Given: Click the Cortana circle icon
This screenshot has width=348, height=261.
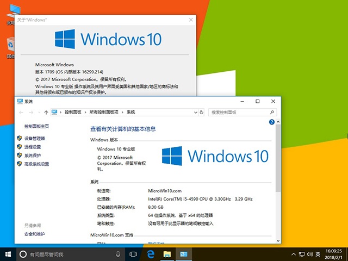Looking at the screenshot, I should click(x=23, y=254).
